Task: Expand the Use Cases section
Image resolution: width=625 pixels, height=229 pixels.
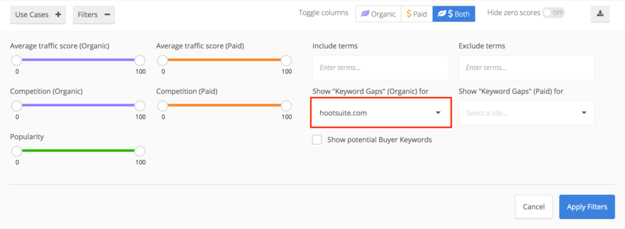Action: point(38,15)
